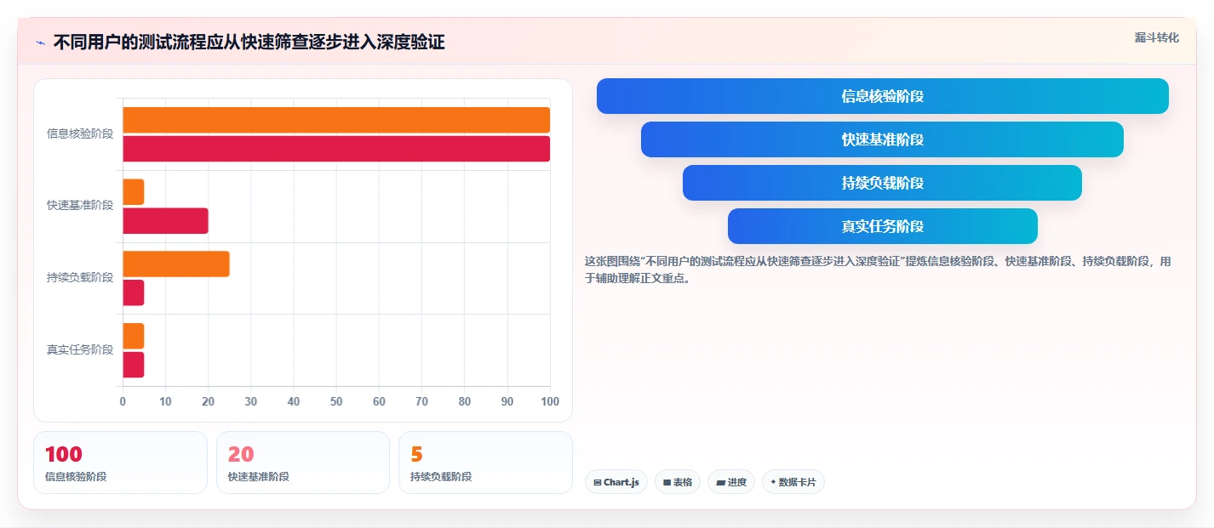The image size is (1214, 528).
Task: Select the 进度 tag
Action: [x=731, y=482]
